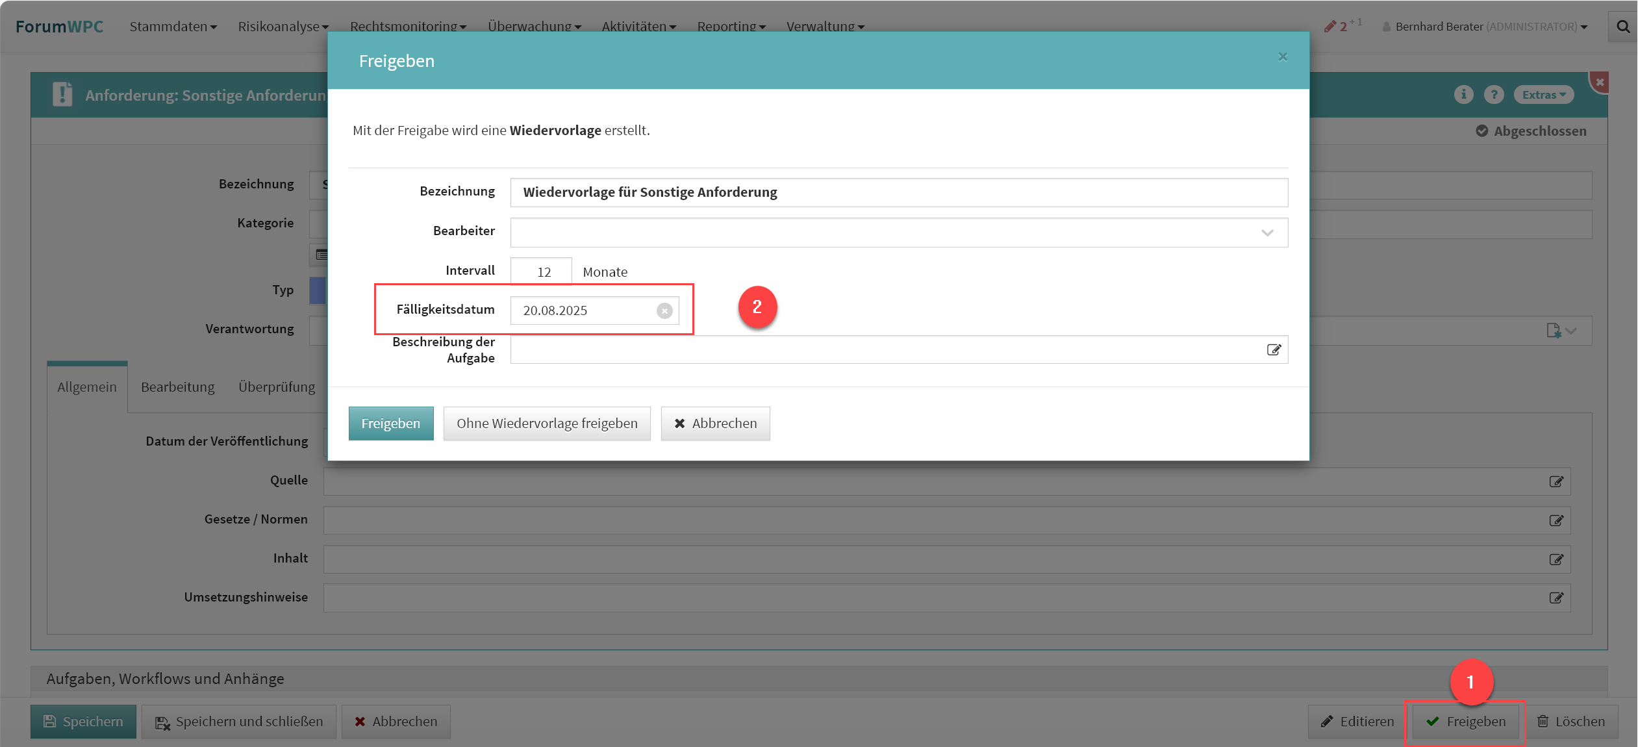Image resolution: width=1638 pixels, height=747 pixels.
Task: Click the search magnifier icon in header
Action: click(1623, 27)
